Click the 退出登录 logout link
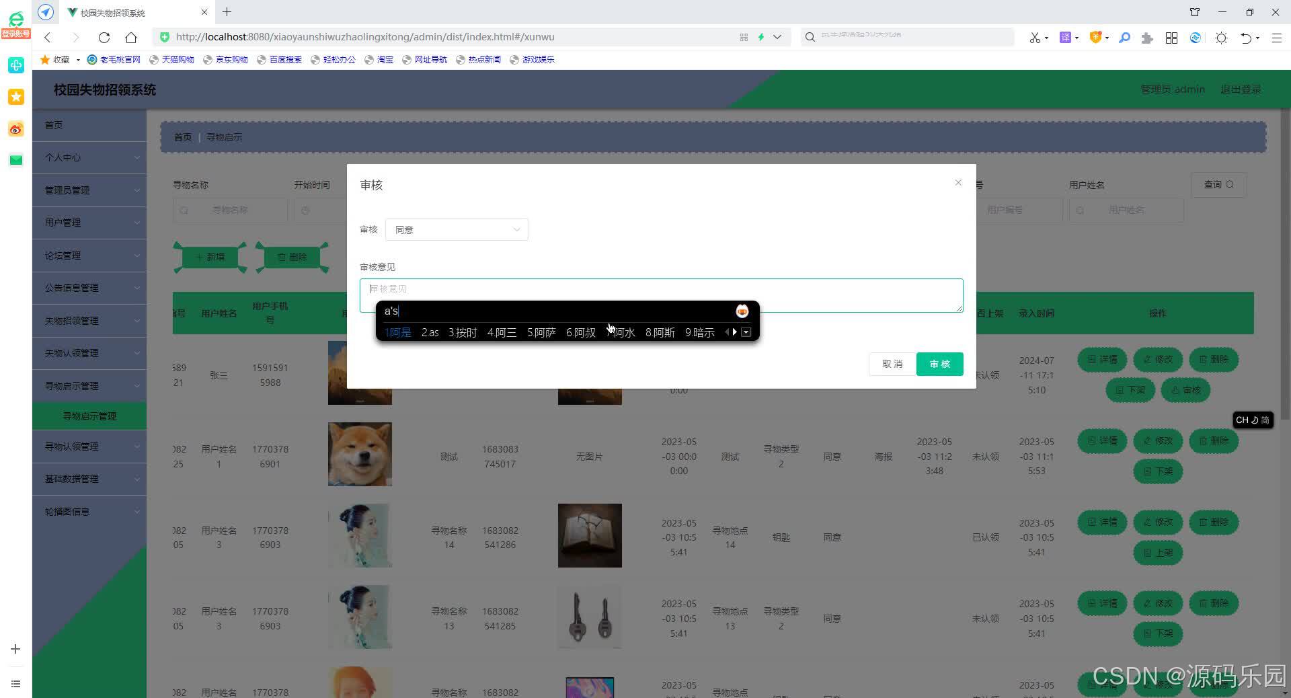The width and height of the screenshot is (1291, 698). 1240,89
